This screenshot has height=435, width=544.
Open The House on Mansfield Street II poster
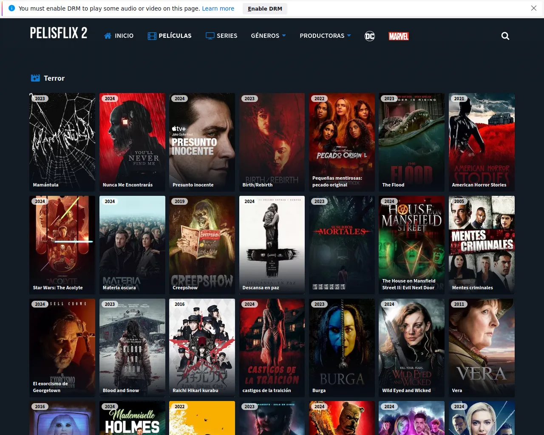click(411, 245)
